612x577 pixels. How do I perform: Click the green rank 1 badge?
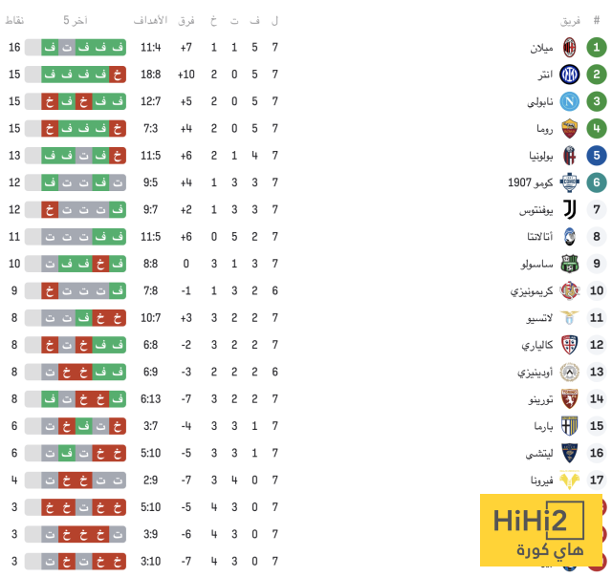(x=597, y=48)
